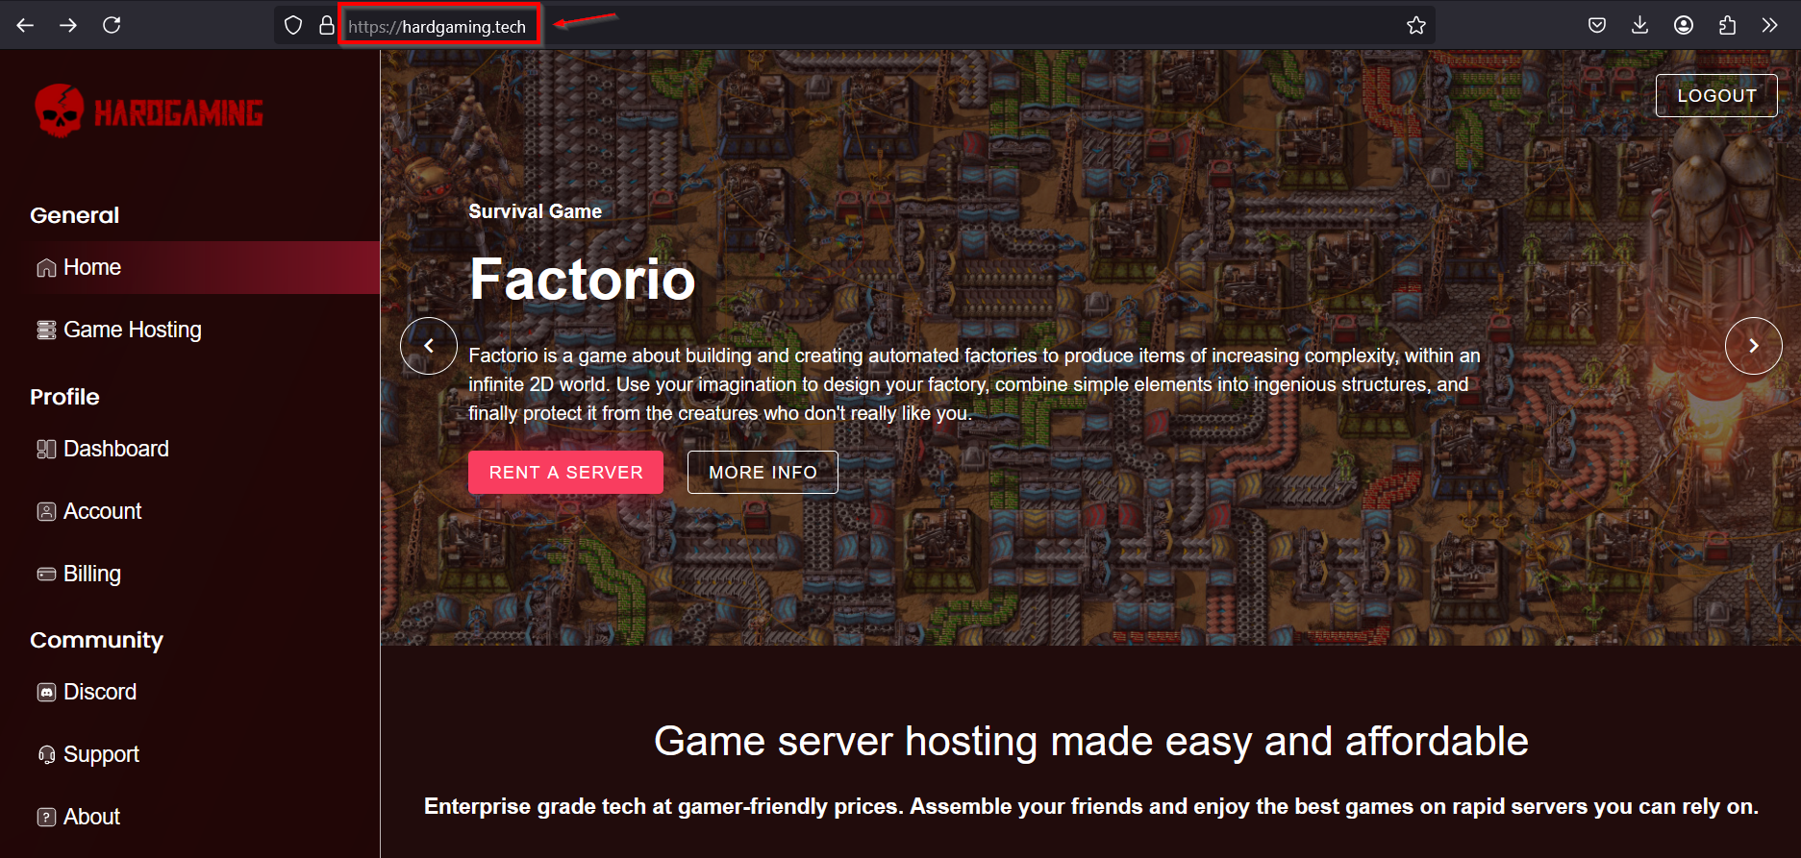Viewport: 1801px width, 858px height.
Task: Go back with the browser back arrow
Action: (x=25, y=25)
